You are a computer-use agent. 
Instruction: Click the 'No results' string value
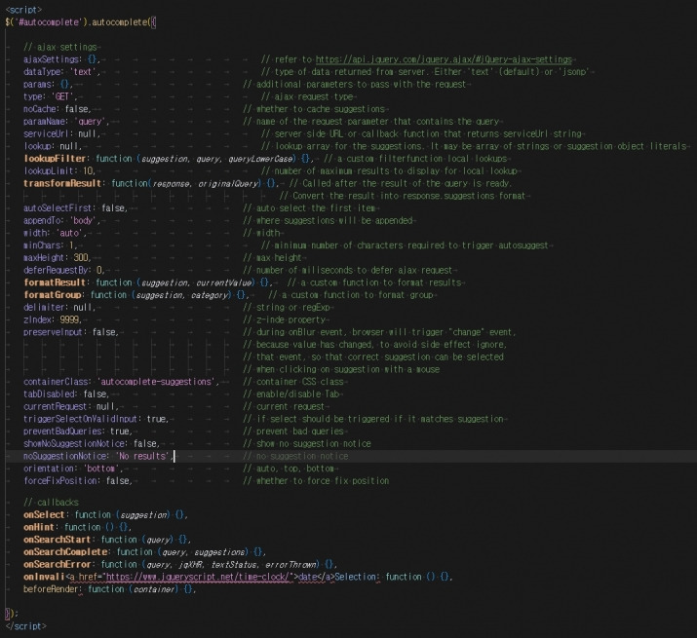(142, 457)
